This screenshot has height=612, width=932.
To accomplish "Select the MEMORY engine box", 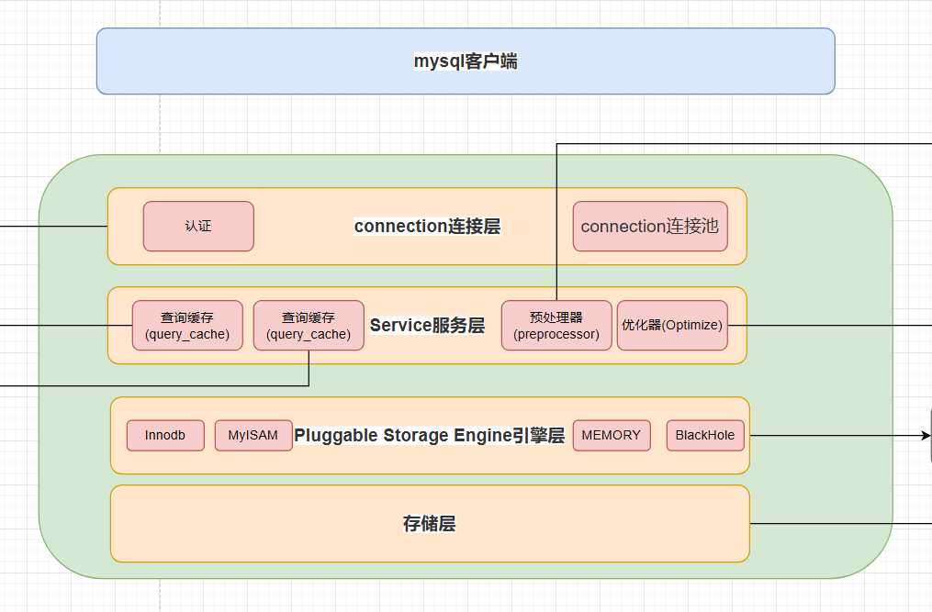I will (x=611, y=436).
